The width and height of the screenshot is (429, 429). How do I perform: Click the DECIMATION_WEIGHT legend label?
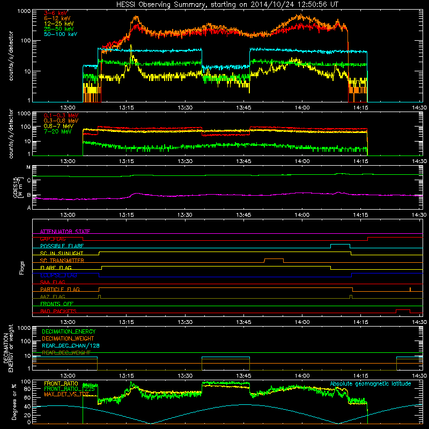click(x=68, y=338)
